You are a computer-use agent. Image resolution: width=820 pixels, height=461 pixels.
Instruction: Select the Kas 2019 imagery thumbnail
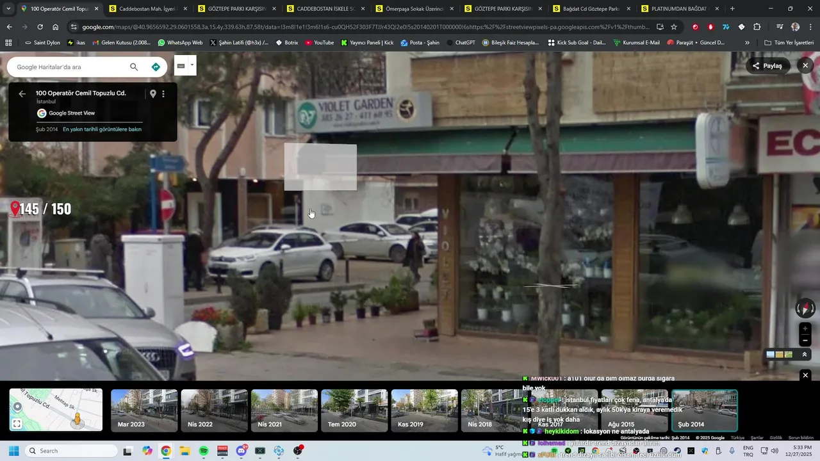coord(425,410)
